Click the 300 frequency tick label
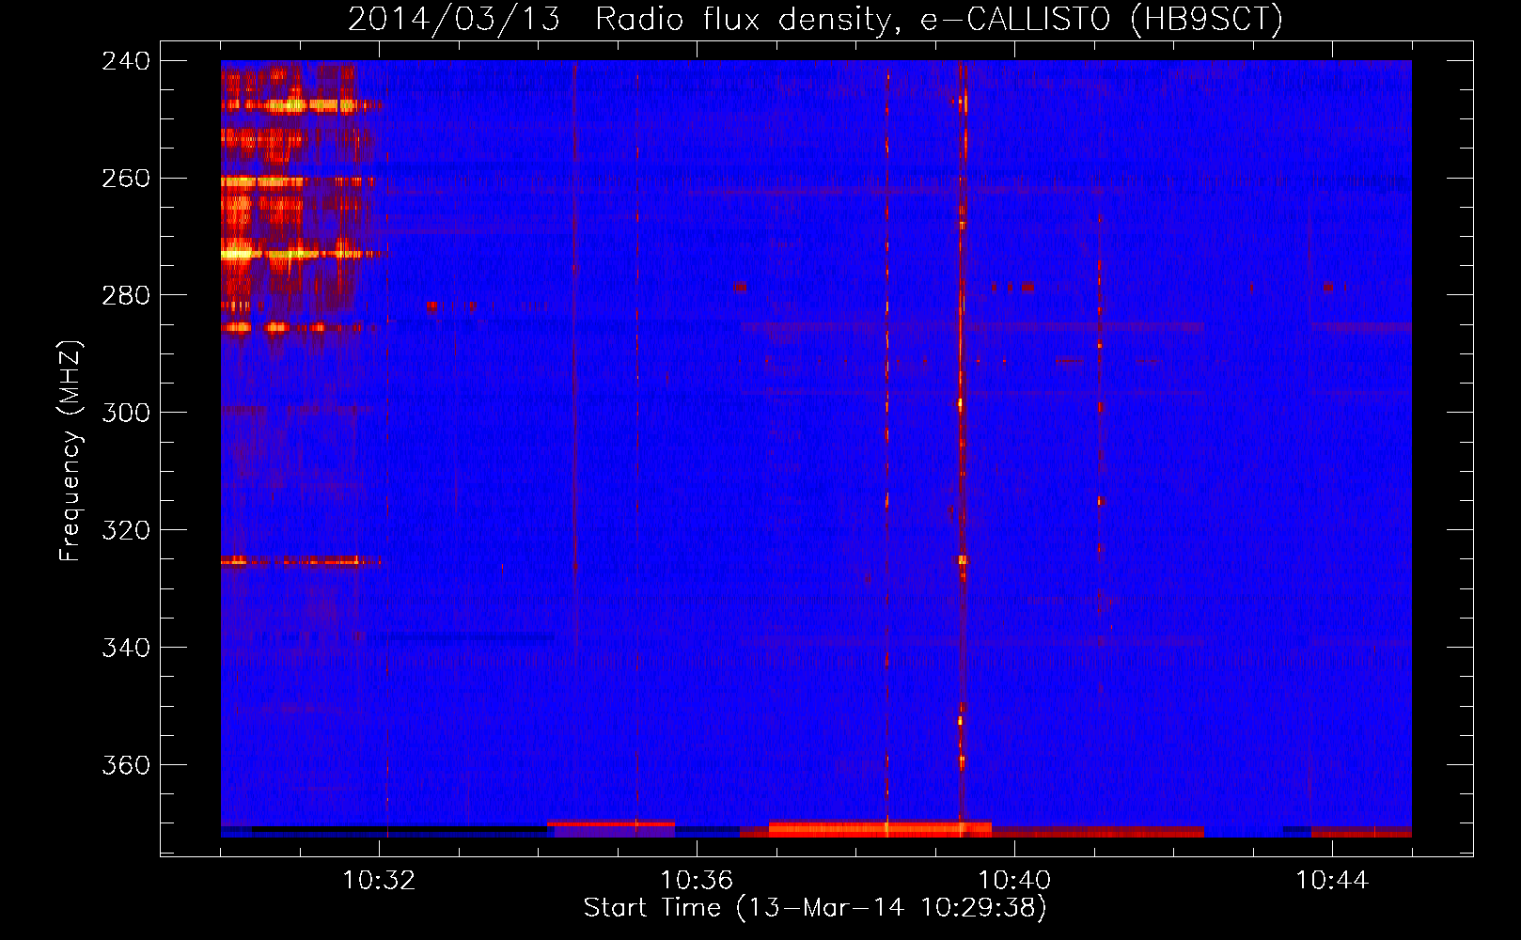 (x=126, y=414)
